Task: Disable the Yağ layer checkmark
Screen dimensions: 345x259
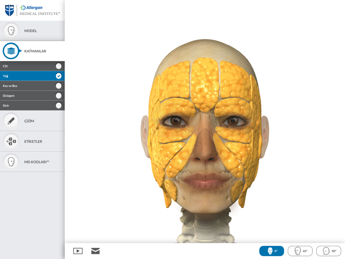Action: tap(59, 76)
